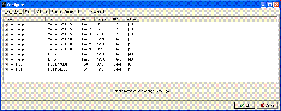
Task: Uncheck the Temp2 Winbond W83627THF checkbox
Action: tap(12, 29)
